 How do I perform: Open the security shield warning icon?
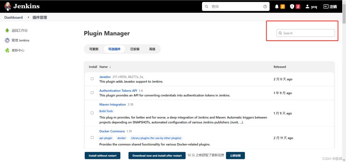point(292,7)
